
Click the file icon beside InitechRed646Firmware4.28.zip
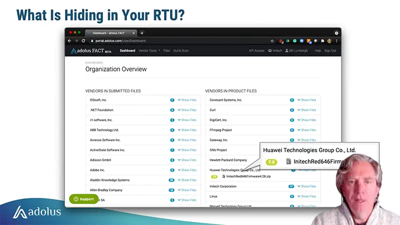pyautogui.click(x=223, y=176)
